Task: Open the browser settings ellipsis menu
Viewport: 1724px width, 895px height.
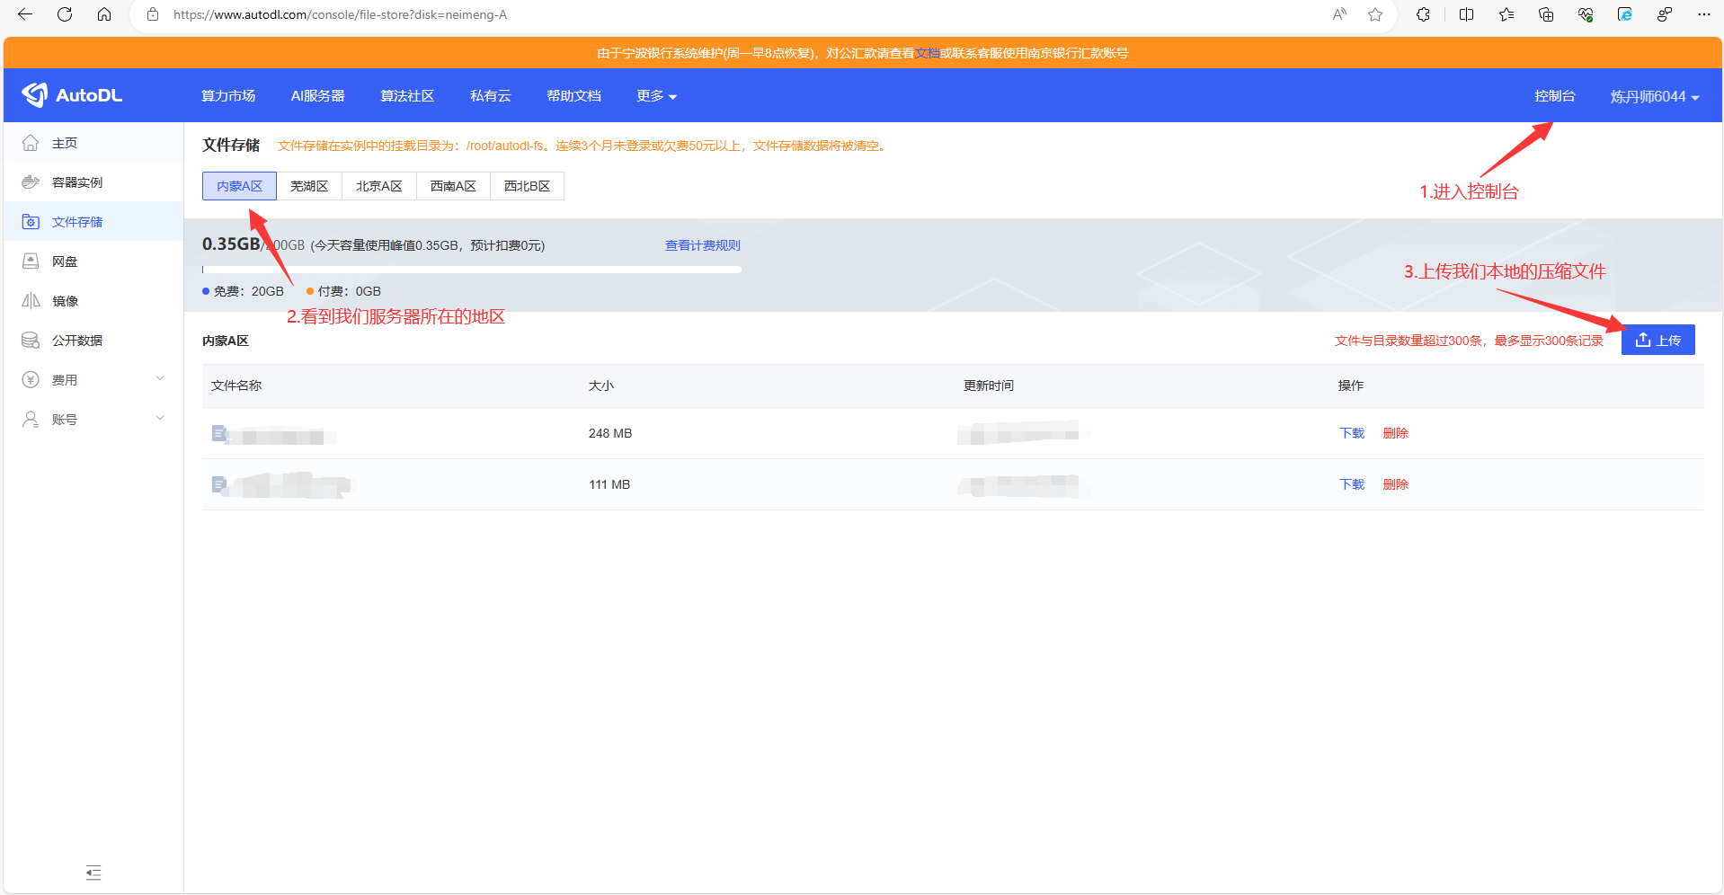Action: [x=1703, y=14]
